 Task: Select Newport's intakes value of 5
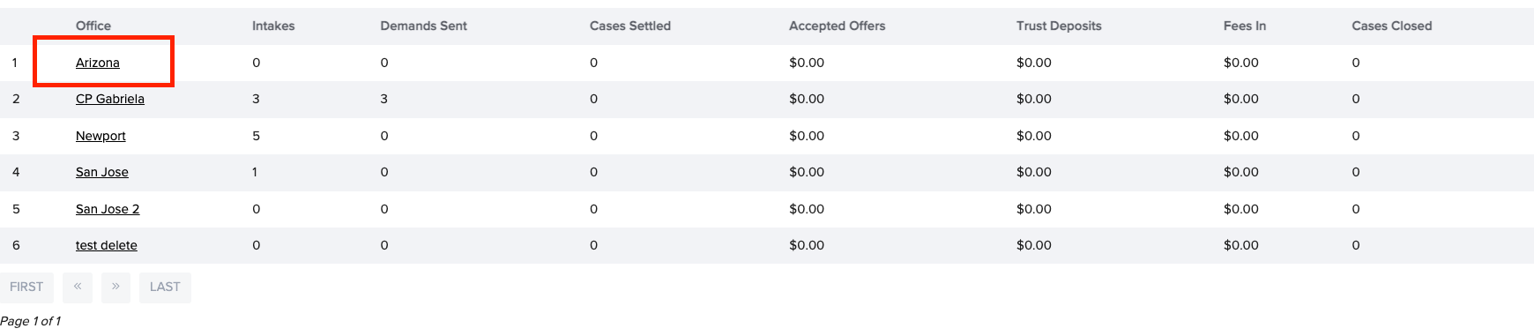[x=257, y=136]
